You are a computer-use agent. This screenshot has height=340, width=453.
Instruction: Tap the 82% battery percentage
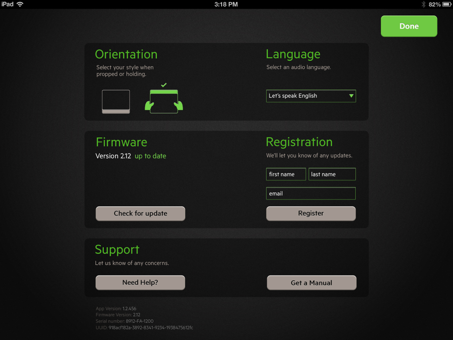(434, 5)
